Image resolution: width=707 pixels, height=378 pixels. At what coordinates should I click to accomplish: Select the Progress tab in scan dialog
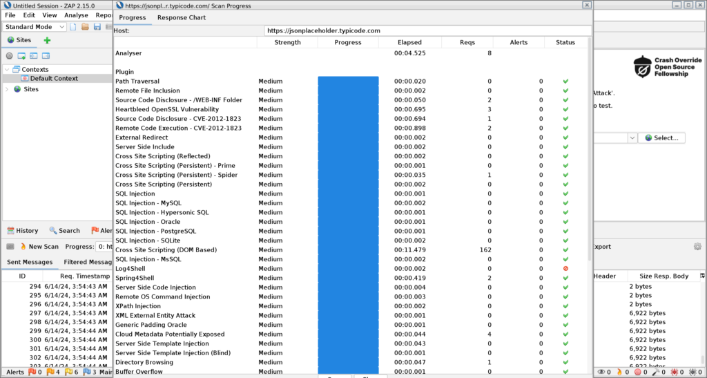[132, 17]
